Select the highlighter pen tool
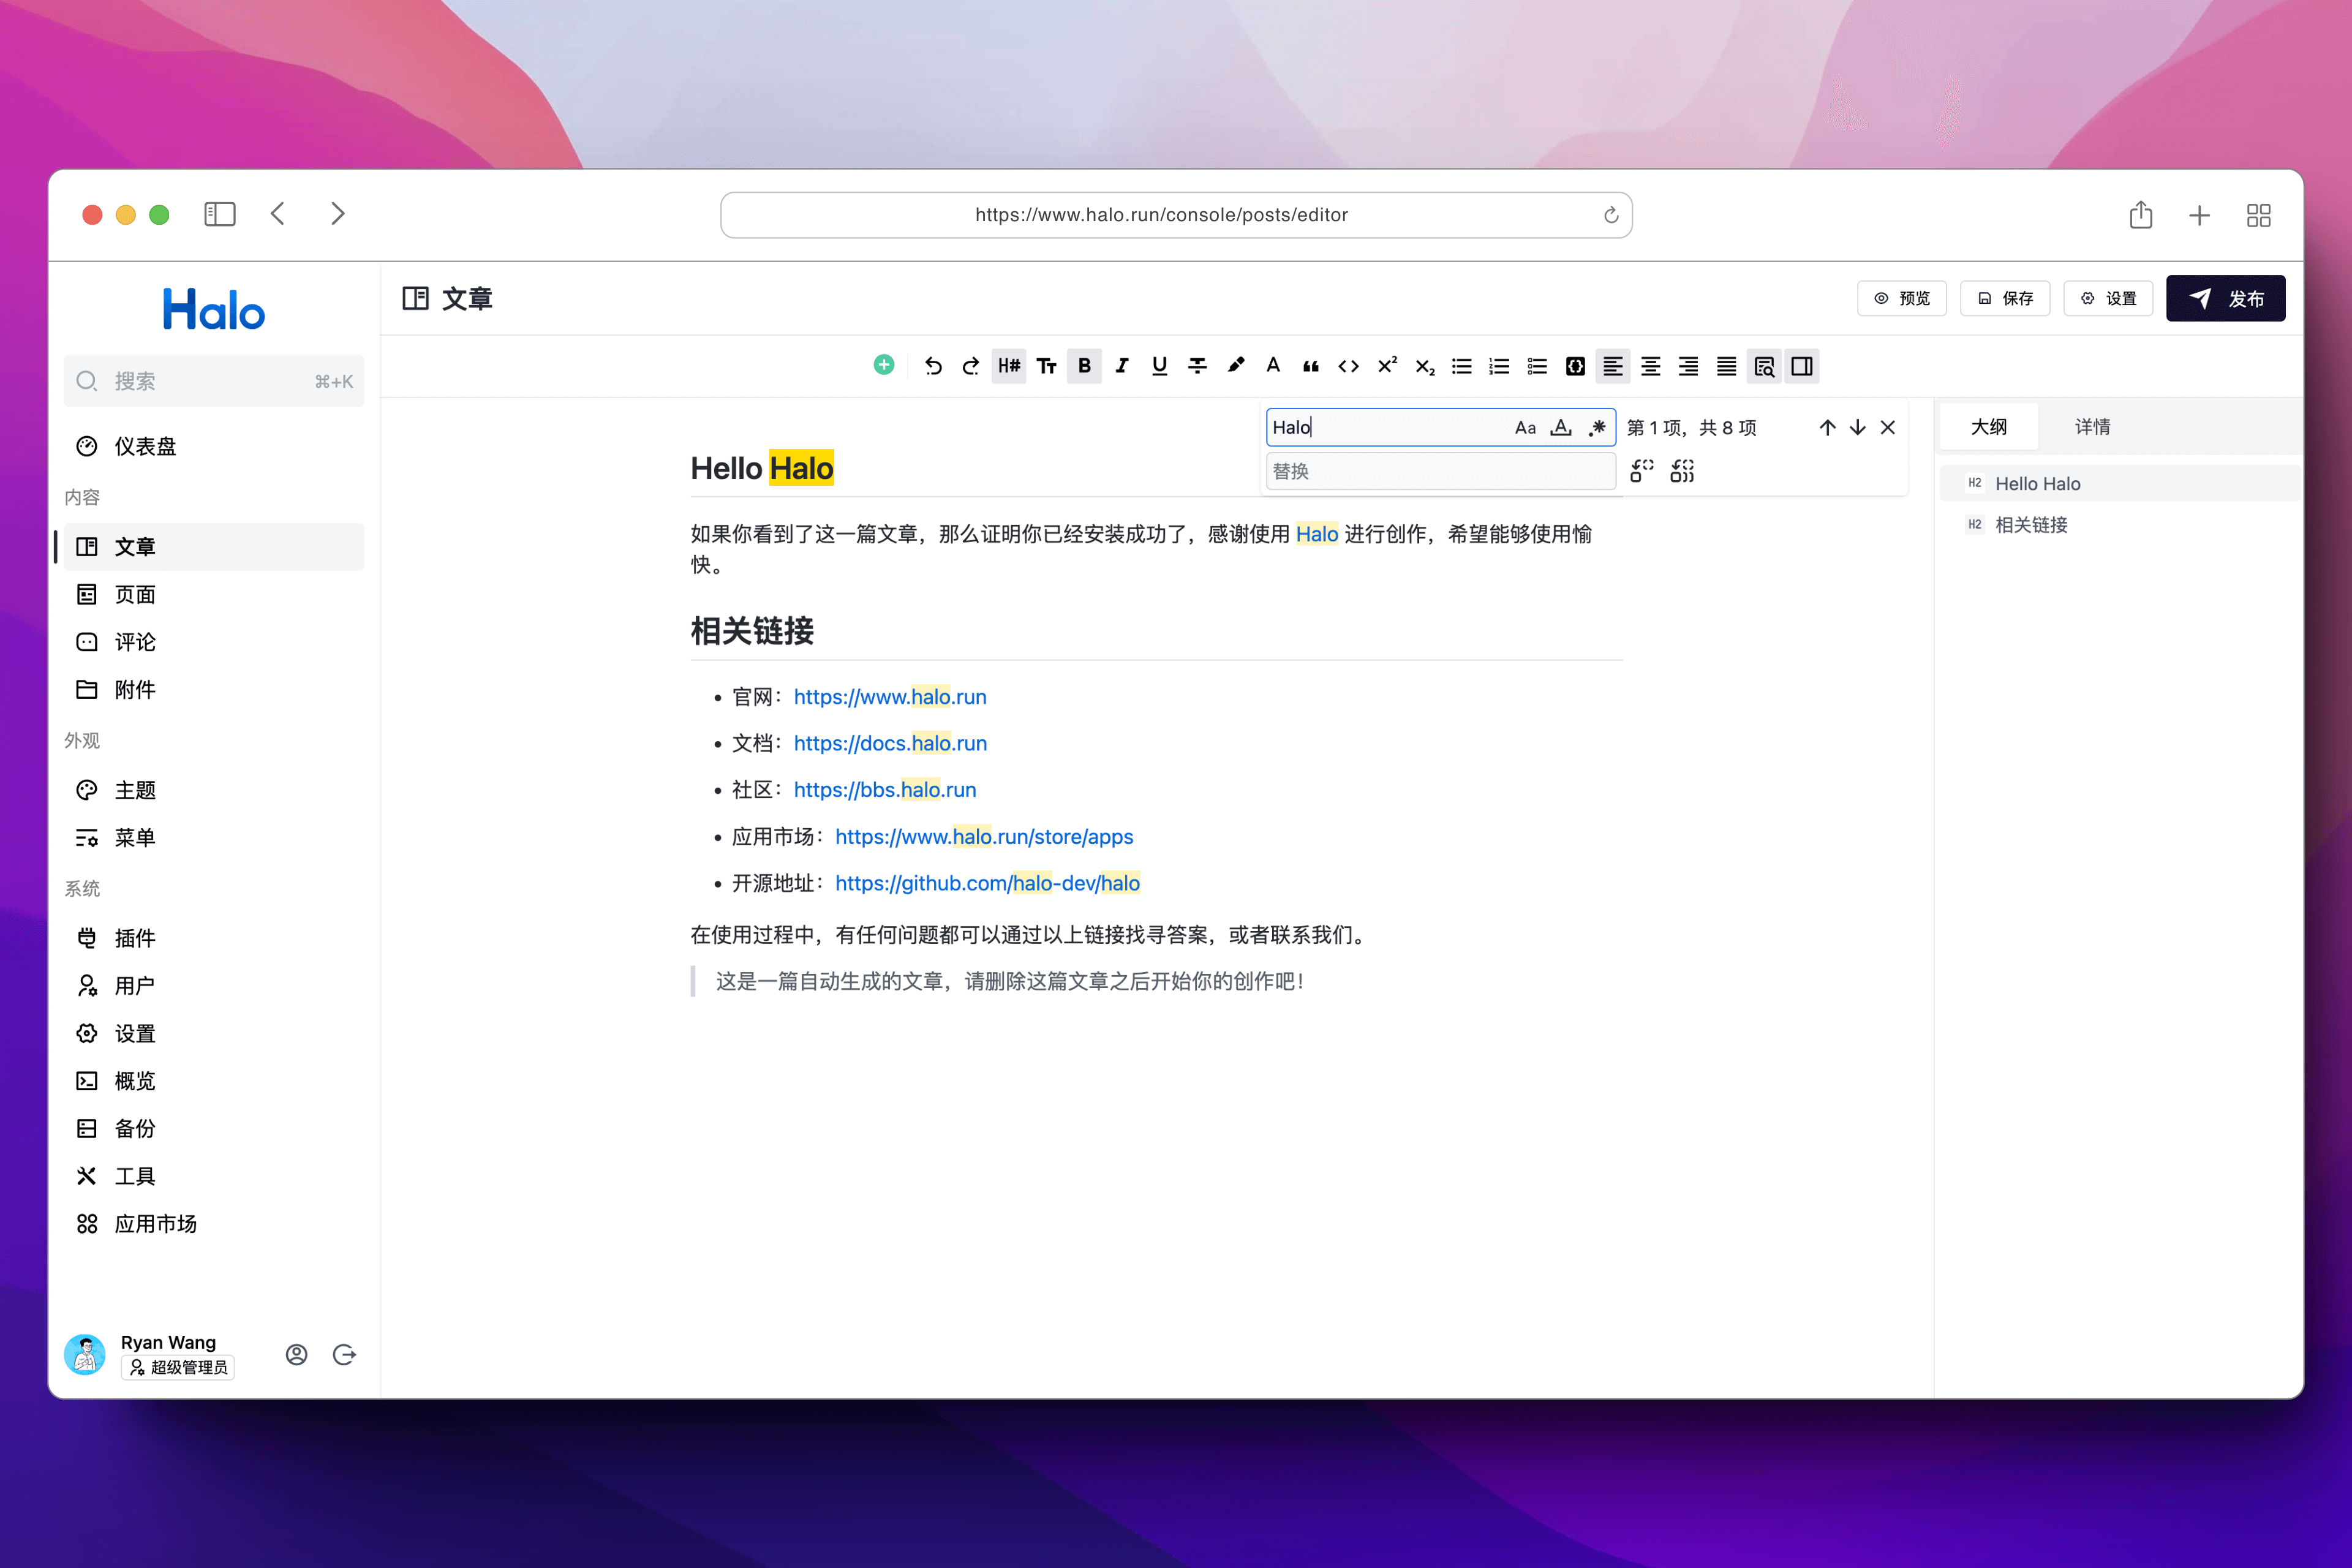The image size is (2352, 1568). 1236,366
